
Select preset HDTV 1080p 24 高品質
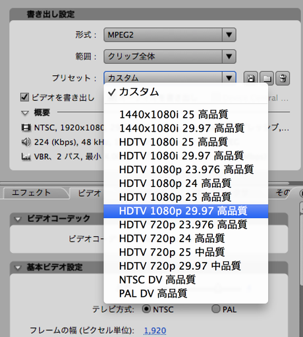click(x=186, y=184)
